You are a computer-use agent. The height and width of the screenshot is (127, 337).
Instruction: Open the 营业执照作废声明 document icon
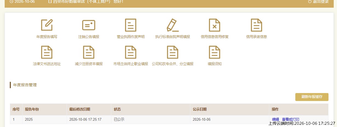click(x=131, y=25)
